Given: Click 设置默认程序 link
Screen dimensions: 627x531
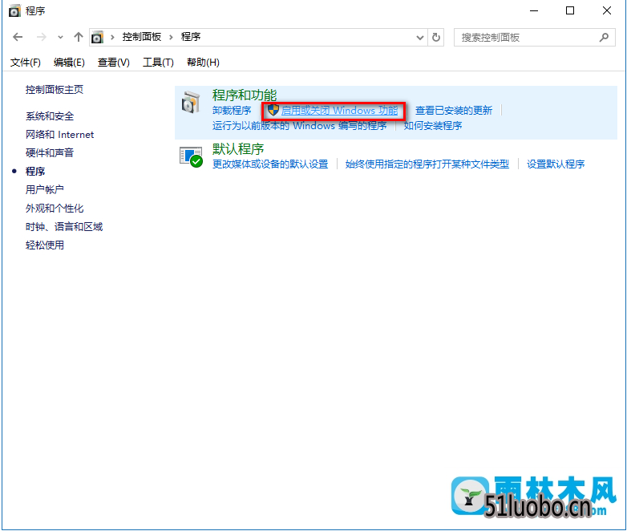Looking at the screenshot, I should coord(556,164).
